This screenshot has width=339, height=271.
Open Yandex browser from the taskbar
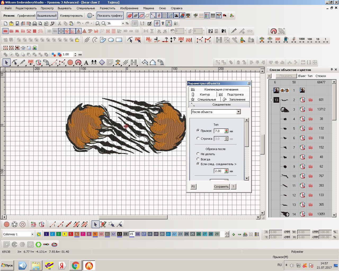point(62,265)
